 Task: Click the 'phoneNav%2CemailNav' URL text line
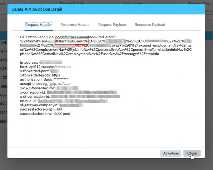click(89, 54)
